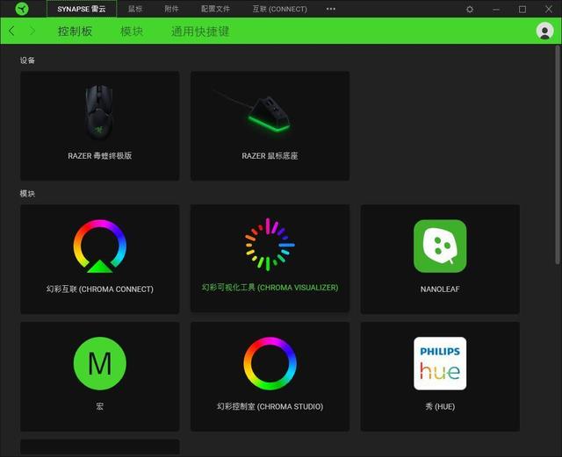Open the Macro green M icon
The height and width of the screenshot is (457, 562).
pyautogui.click(x=99, y=363)
